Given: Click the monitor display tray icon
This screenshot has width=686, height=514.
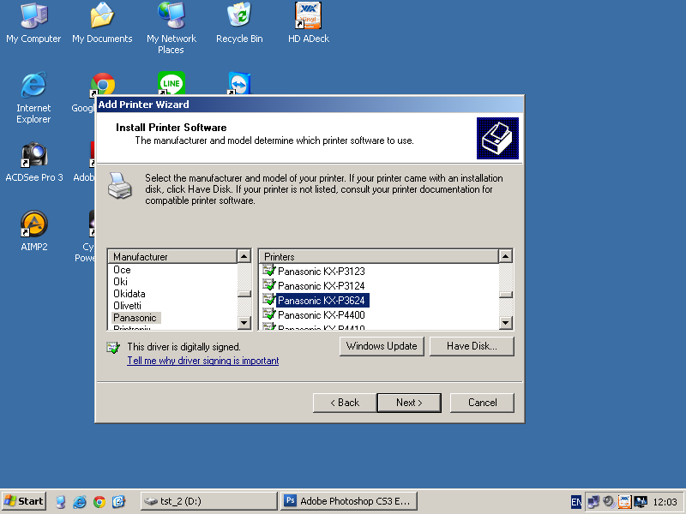Looking at the screenshot, I should (641, 501).
